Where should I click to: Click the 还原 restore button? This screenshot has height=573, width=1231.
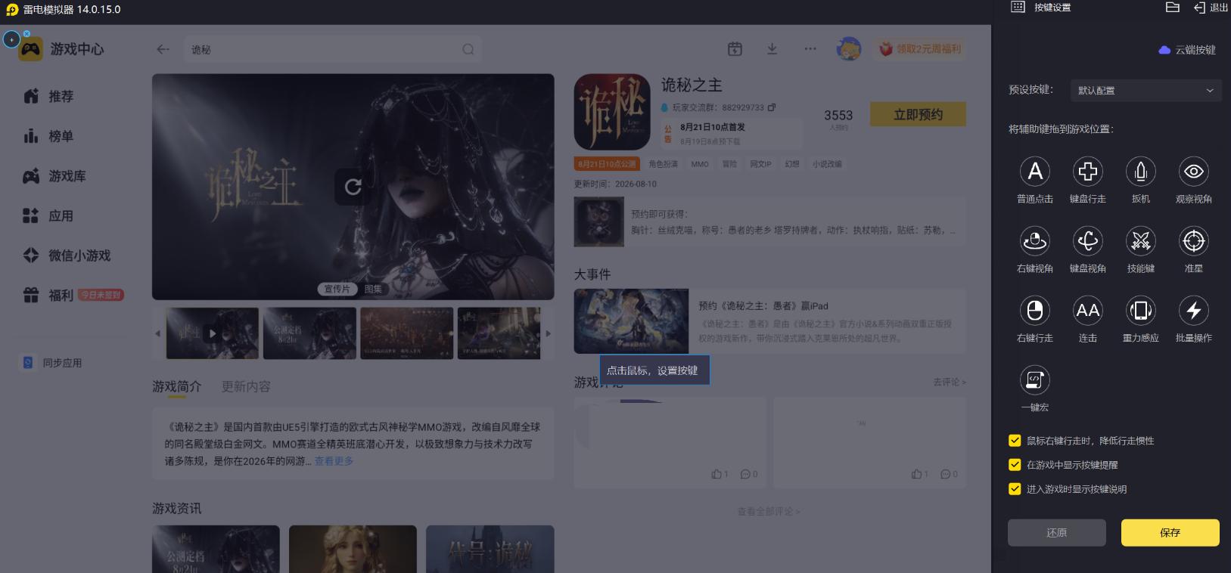coord(1057,533)
